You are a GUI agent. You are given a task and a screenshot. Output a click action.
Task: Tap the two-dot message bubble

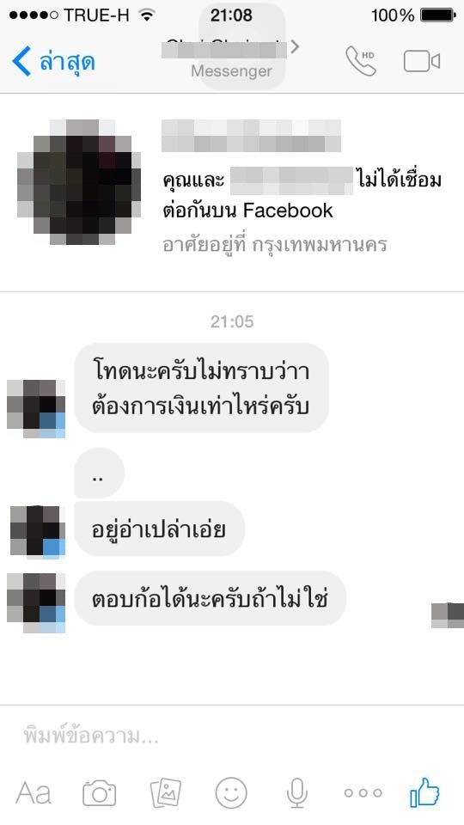(x=99, y=473)
